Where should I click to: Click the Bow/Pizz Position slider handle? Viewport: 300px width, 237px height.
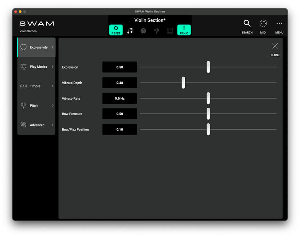[208, 129]
